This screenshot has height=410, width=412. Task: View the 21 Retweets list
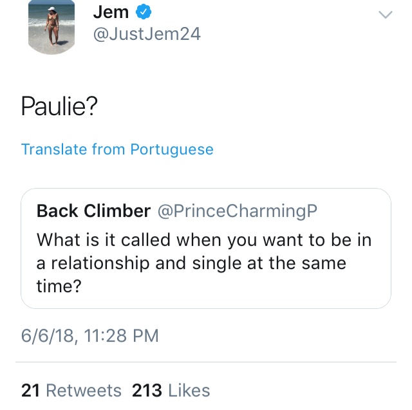tap(71, 390)
